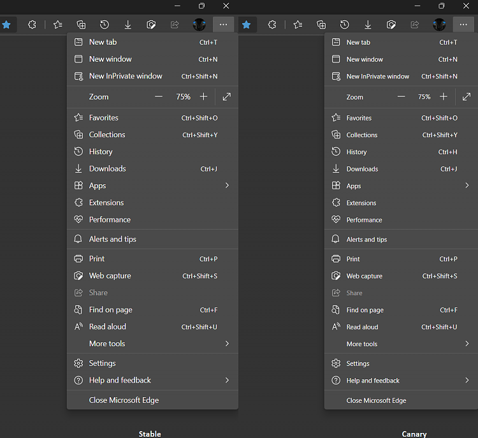The width and height of the screenshot is (478, 438).
Task: Open Collections entry in Stable menu
Action: tap(152, 135)
